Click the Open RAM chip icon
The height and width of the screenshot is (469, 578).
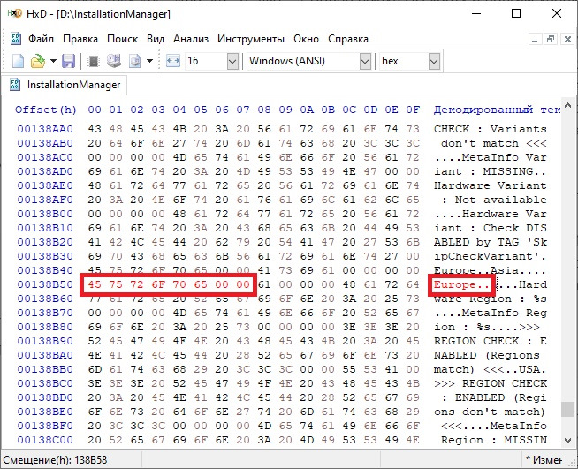[x=94, y=61]
